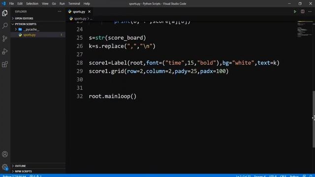Open the File menu
Image resolution: width=315 pixels, height=177 pixels.
pyautogui.click(x=11, y=3)
